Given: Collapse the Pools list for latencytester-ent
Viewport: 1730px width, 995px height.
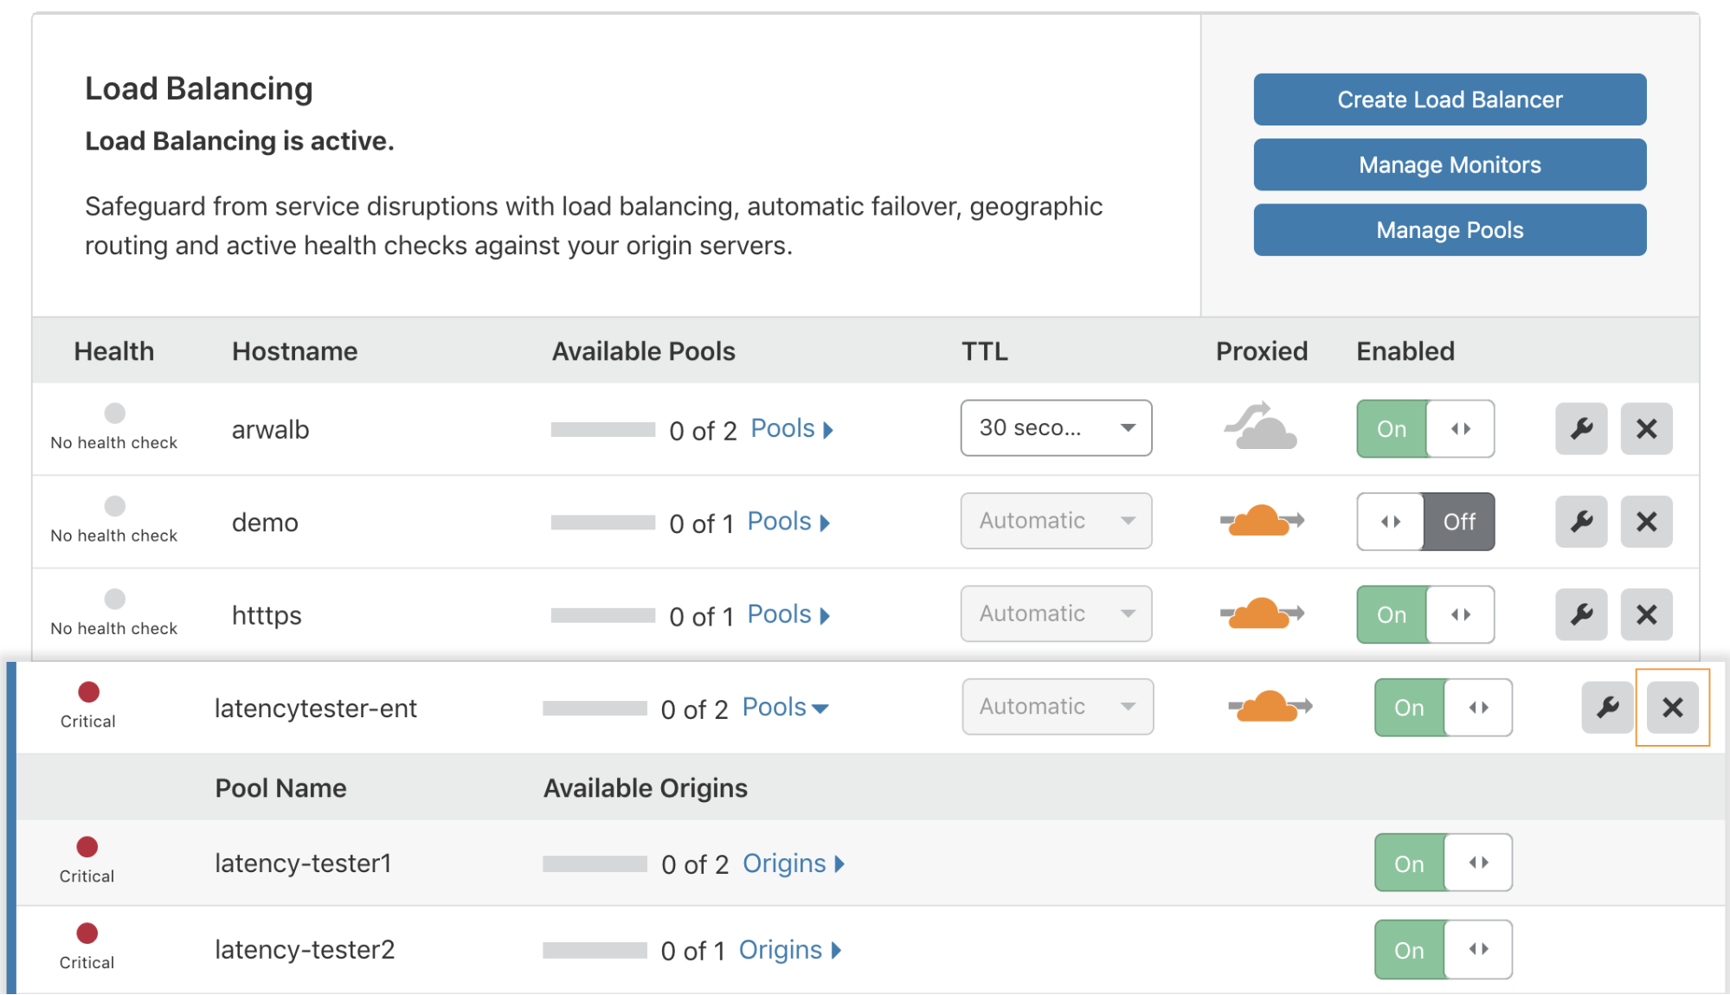Looking at the screenshot, I should pyautogui.click(x=784, y=707).
